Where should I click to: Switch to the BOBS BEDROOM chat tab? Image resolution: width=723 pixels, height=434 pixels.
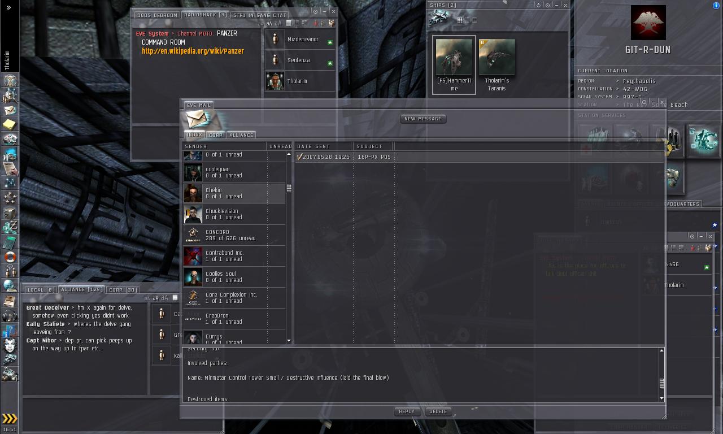tap(157, 15)
